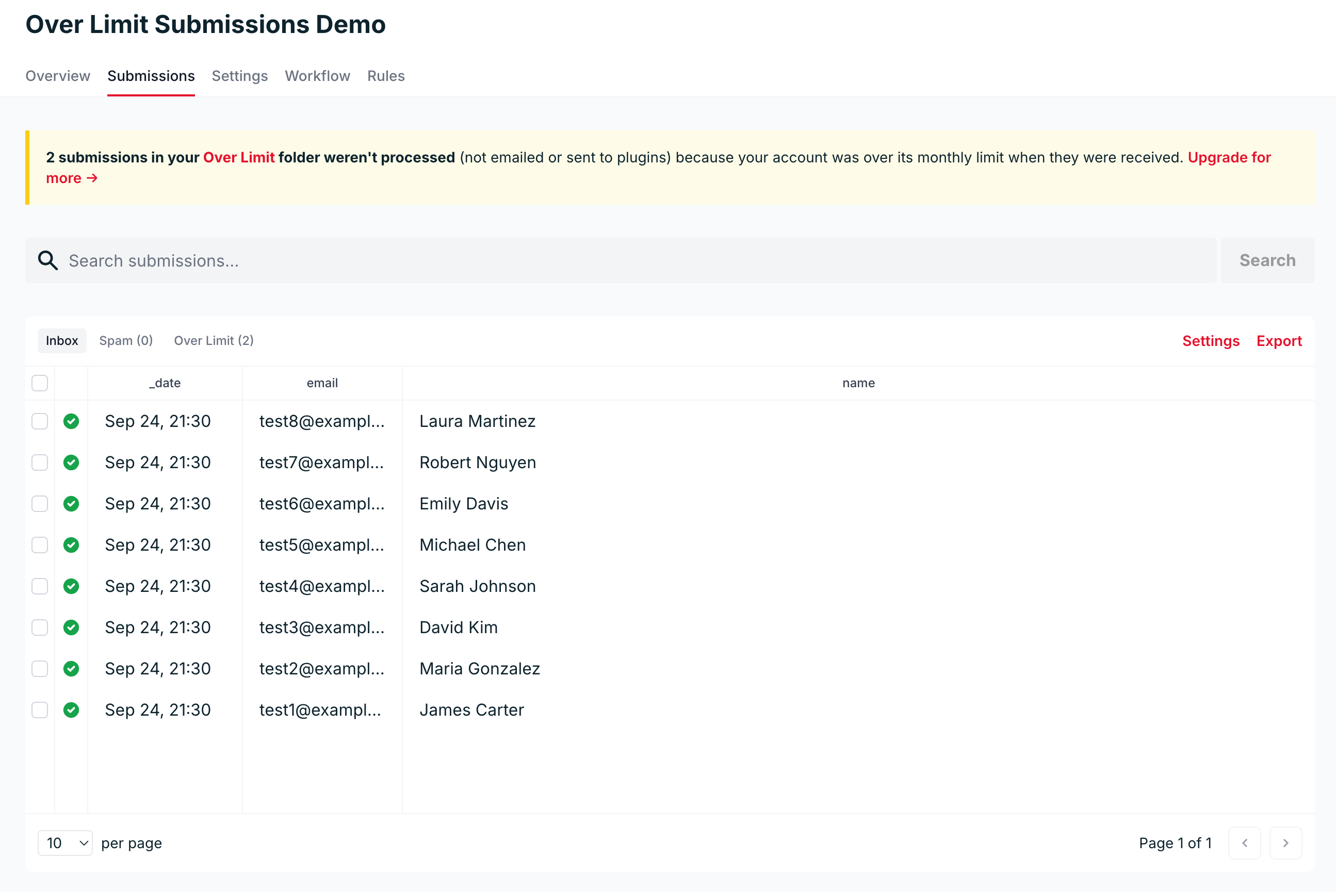This screenshot has width=1336, height=892.
Task: Go to the next page arrow
Action: click(x=1285, y=843)
